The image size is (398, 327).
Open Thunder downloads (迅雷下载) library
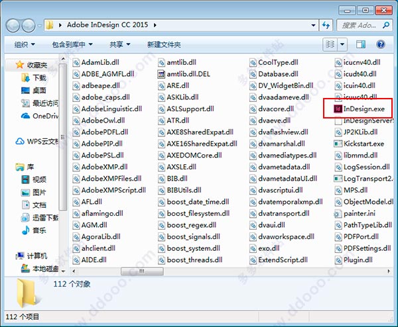click(x=40, y=218)
